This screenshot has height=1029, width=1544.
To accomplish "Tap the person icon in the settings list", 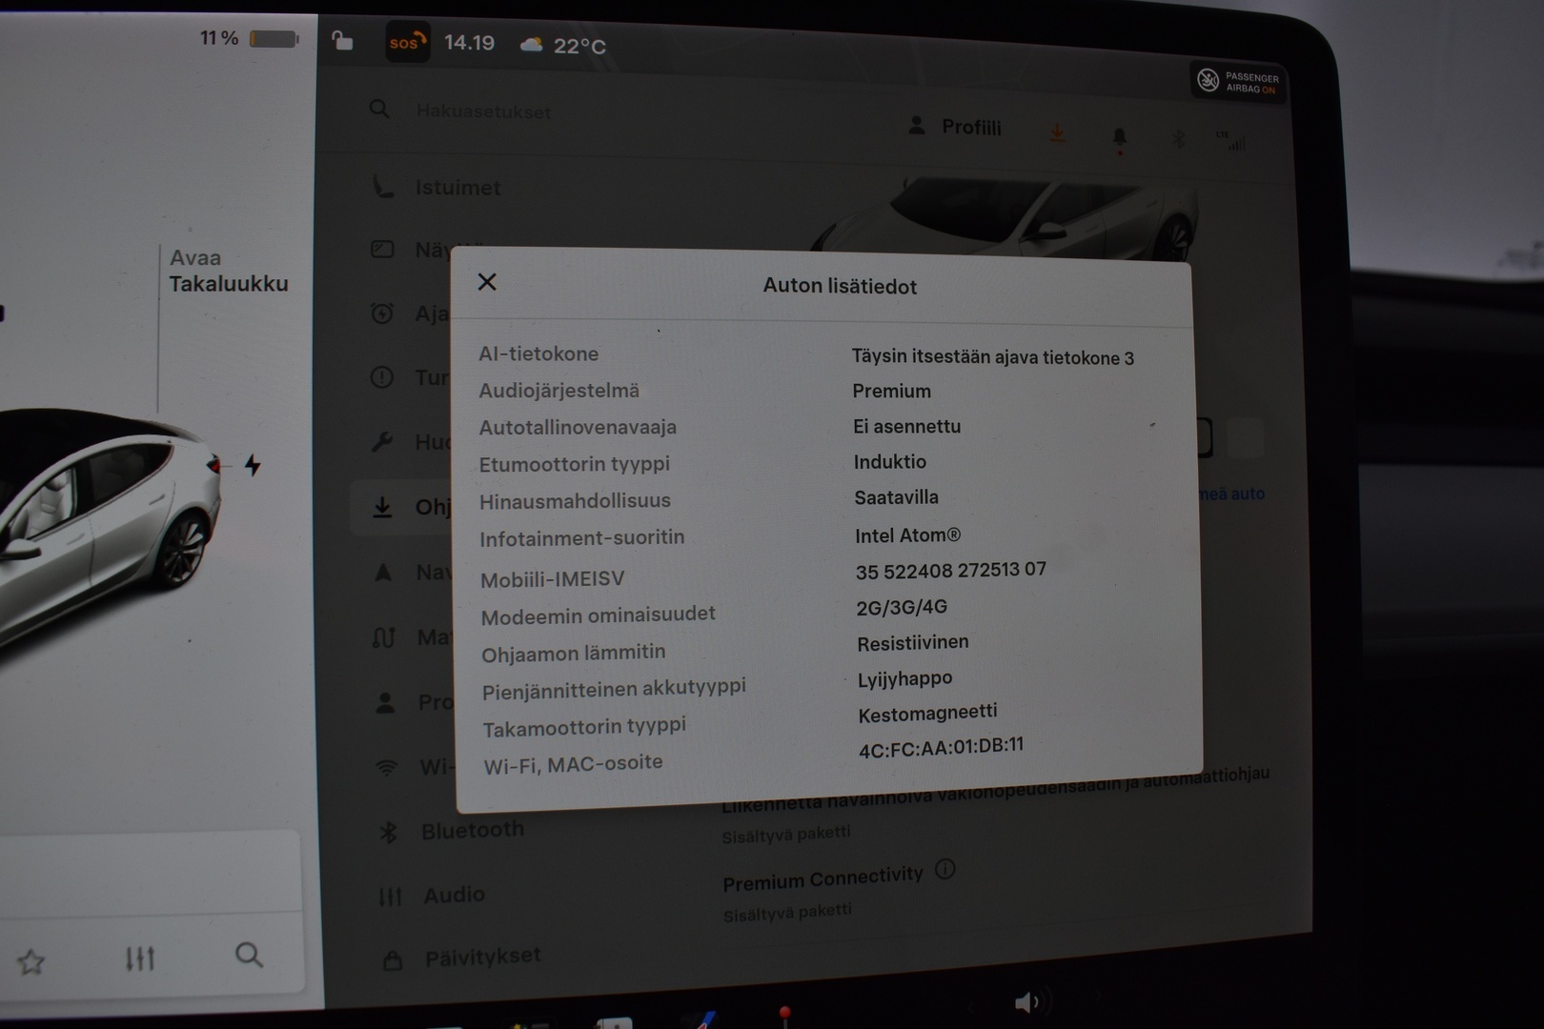I will coord(385,703).
